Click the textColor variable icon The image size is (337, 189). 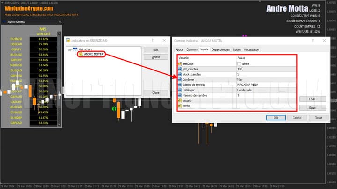coord(180,63)
